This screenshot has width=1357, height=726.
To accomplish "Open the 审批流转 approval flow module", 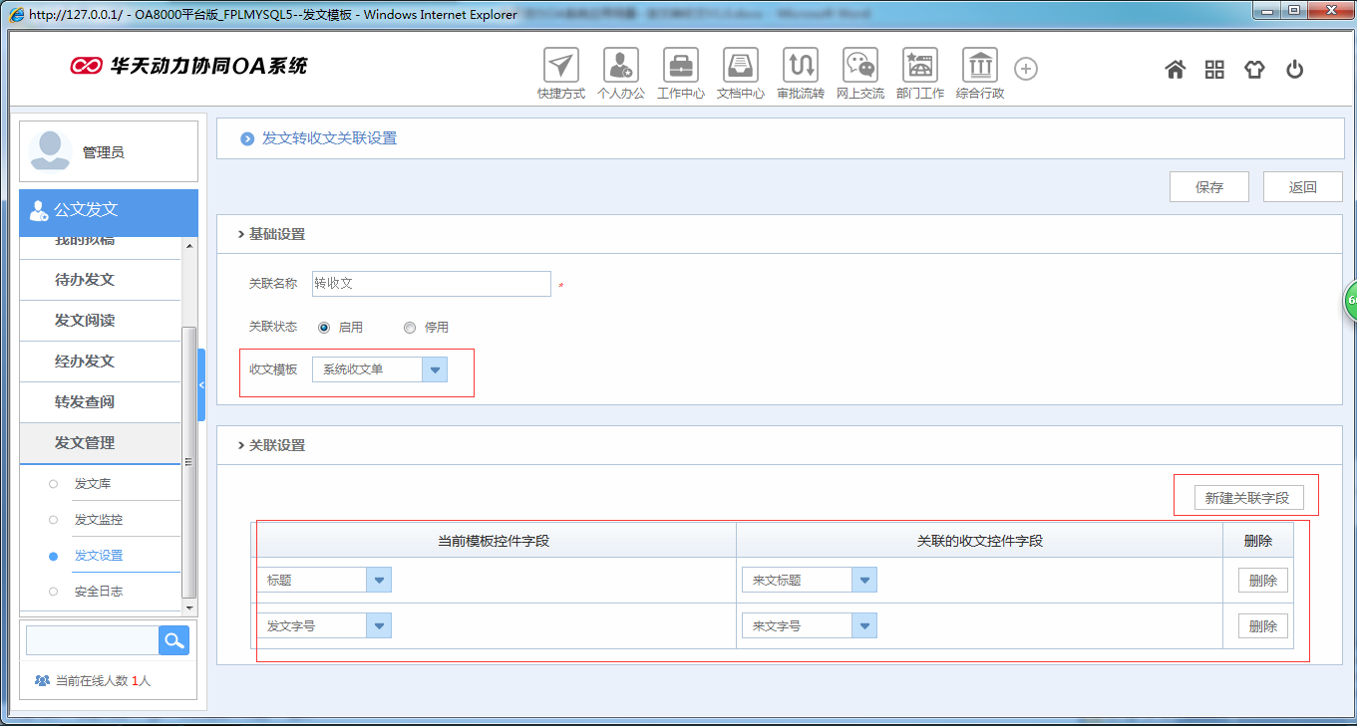I will point(800,67).
